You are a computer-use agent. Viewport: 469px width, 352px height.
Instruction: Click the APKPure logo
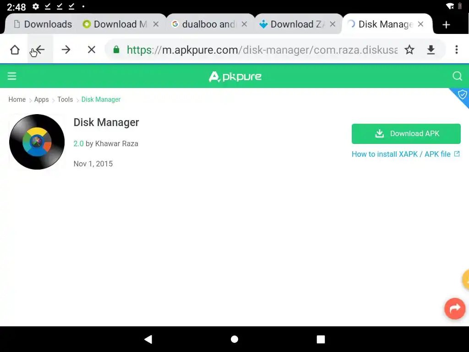(x=235, y=77)
